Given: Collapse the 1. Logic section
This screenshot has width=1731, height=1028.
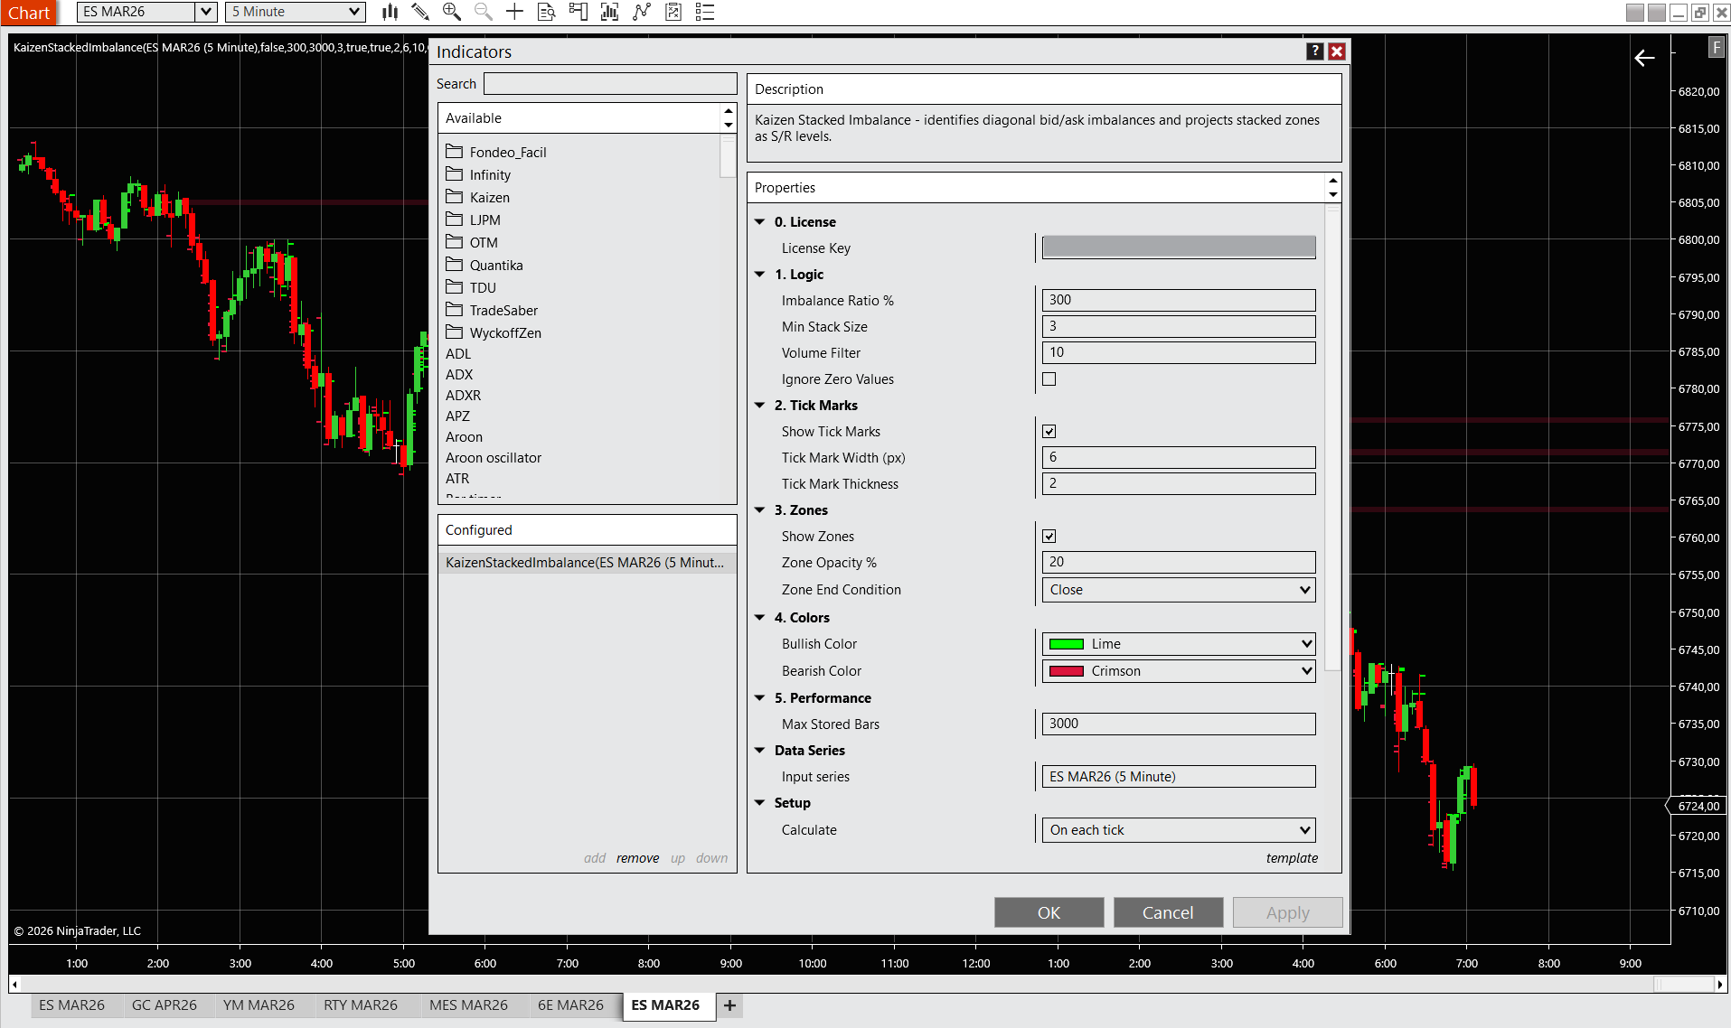Looking at the screenshot, I should click(x=760, y=275).
